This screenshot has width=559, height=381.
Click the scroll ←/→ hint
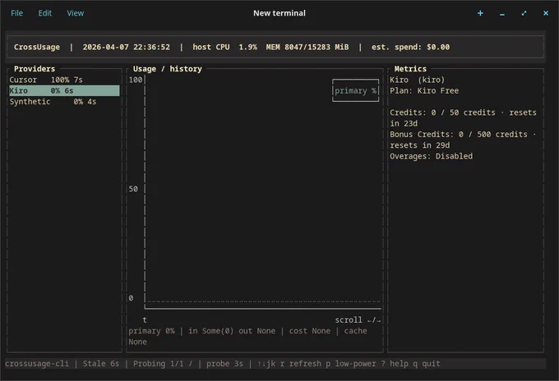click(358, 320)
